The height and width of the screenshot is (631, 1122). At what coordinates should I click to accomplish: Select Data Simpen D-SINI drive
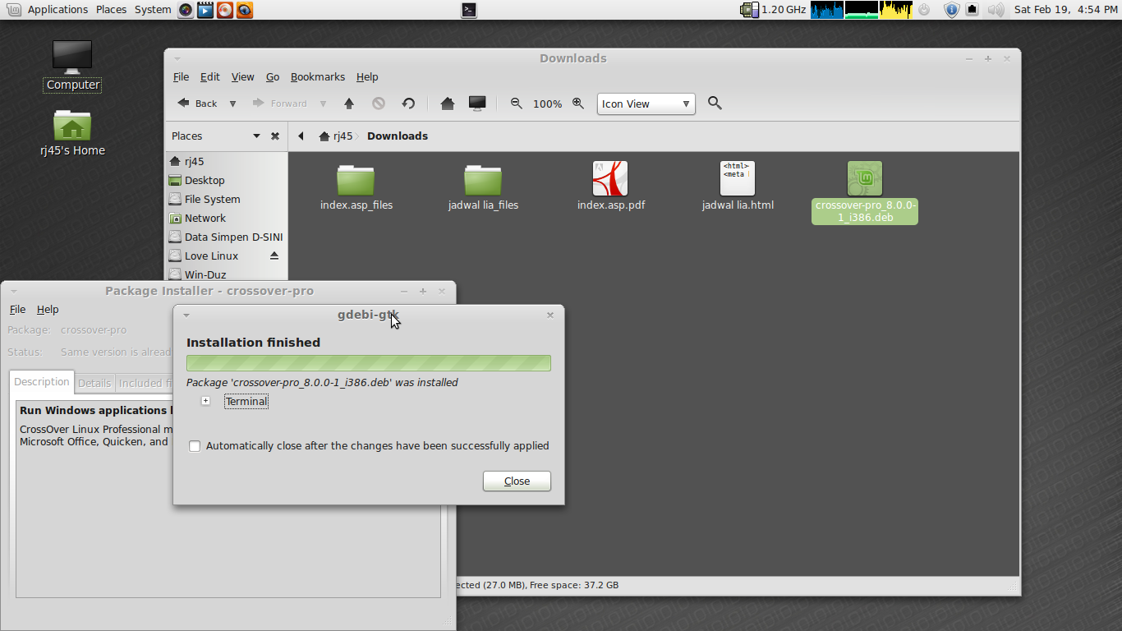point(227,237)
